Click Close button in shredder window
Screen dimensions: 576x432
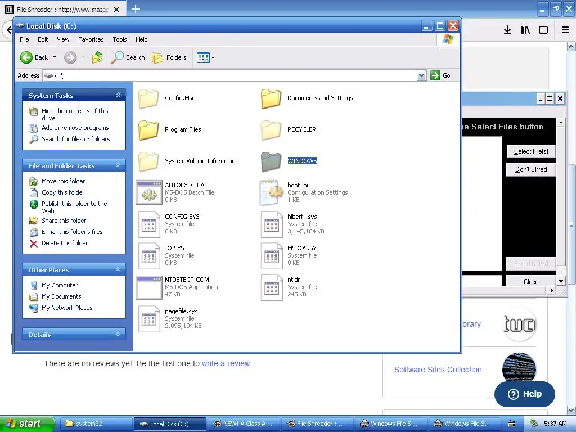click(x=531, y=282)
